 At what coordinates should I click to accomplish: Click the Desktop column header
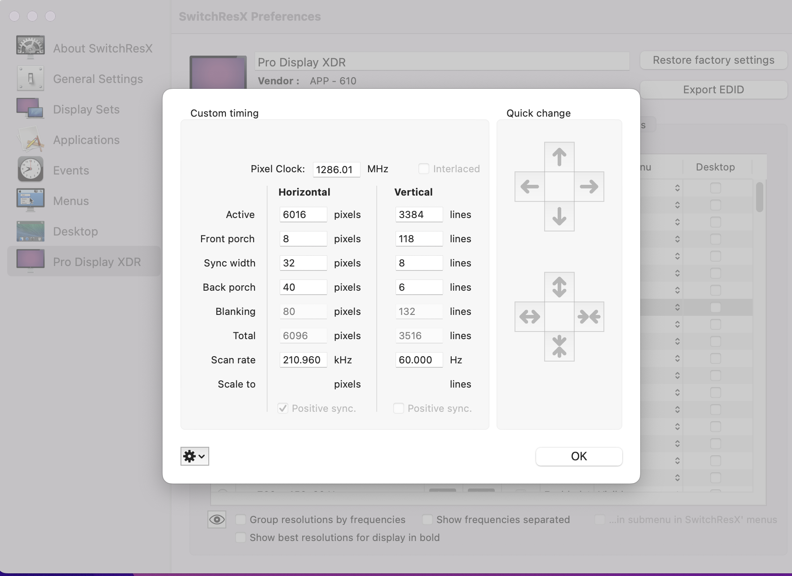coord(715,167)
